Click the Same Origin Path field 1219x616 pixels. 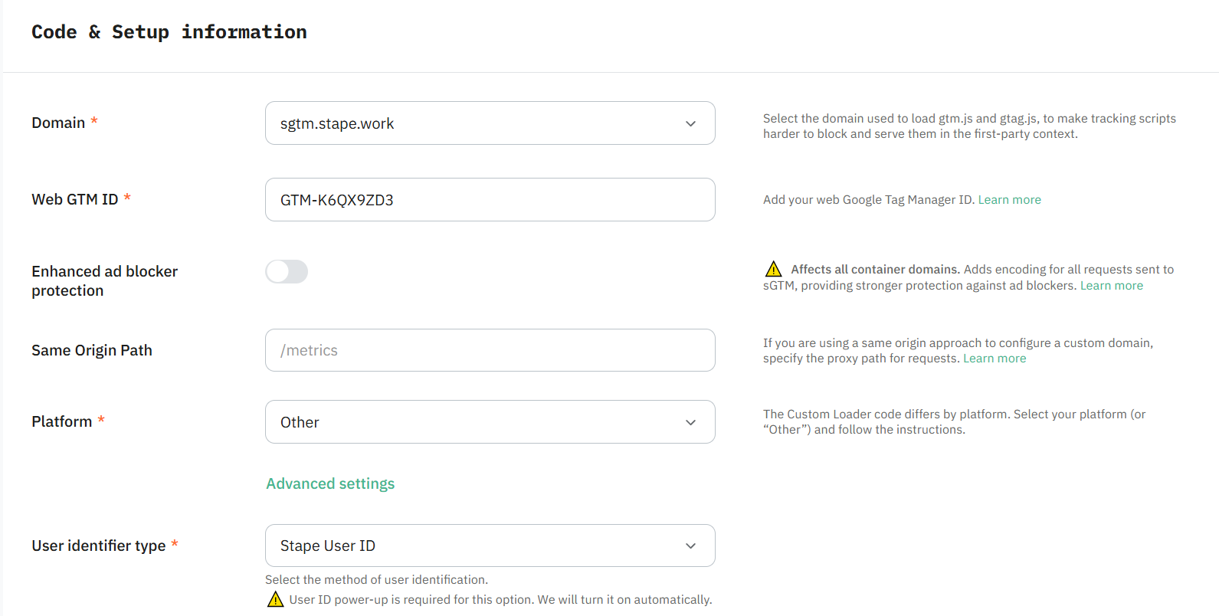pos(490,350)
